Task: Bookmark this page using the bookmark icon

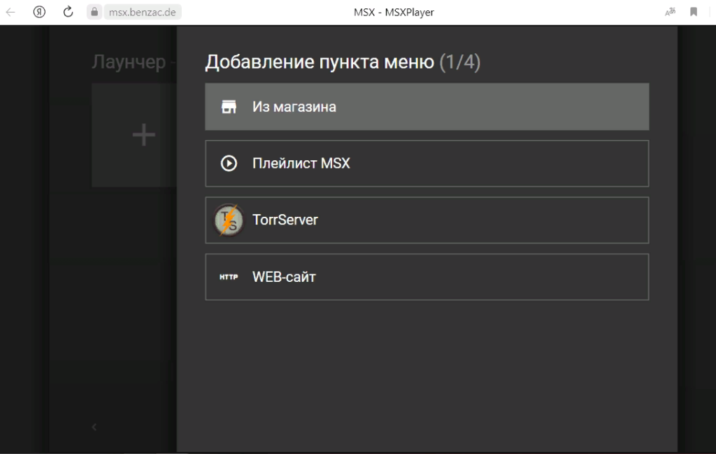Action: (x=694, y=12)
